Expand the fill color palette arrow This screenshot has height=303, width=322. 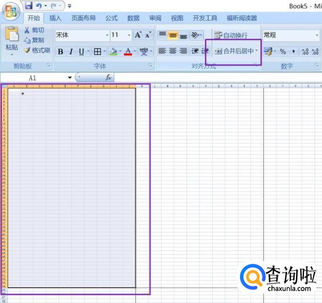(120, 51)
